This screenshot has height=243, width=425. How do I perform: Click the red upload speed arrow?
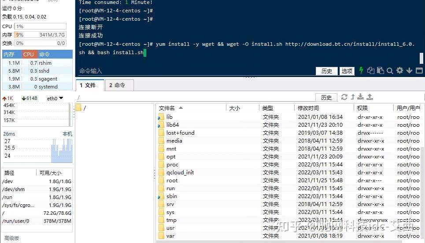pyautogui.click(x=4, y=99)
